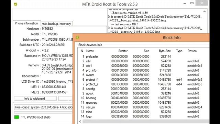Click the Size column header
Screen dimensions: 220x124
[x=146, y=51]
